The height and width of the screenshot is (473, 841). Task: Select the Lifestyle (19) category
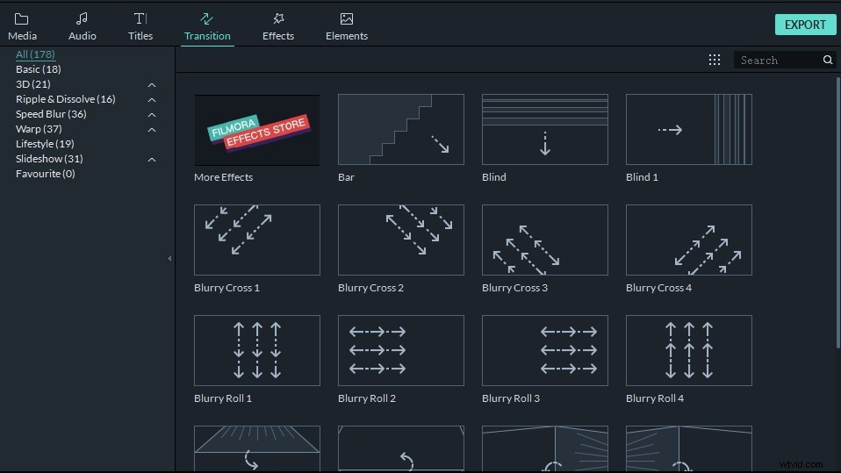coord(45,144)
